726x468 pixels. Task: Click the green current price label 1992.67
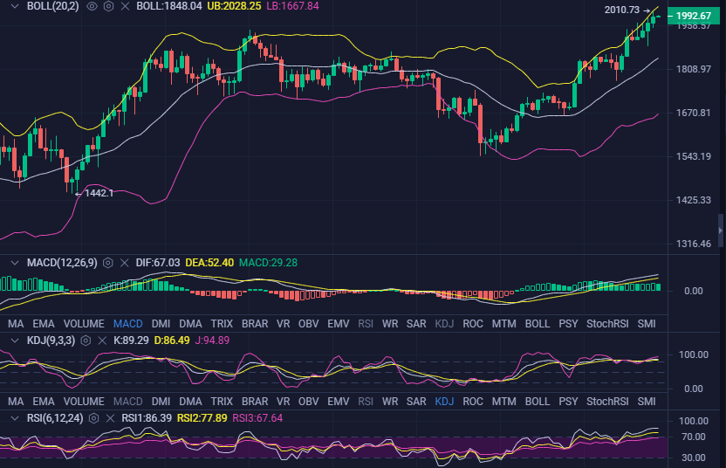pyautogui.click(x=695, y=16)
